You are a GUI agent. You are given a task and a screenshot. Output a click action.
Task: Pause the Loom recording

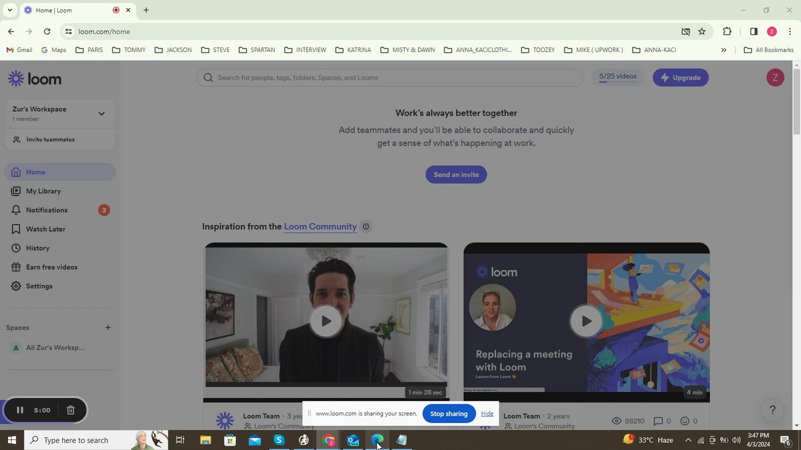[x=20, y=411]
